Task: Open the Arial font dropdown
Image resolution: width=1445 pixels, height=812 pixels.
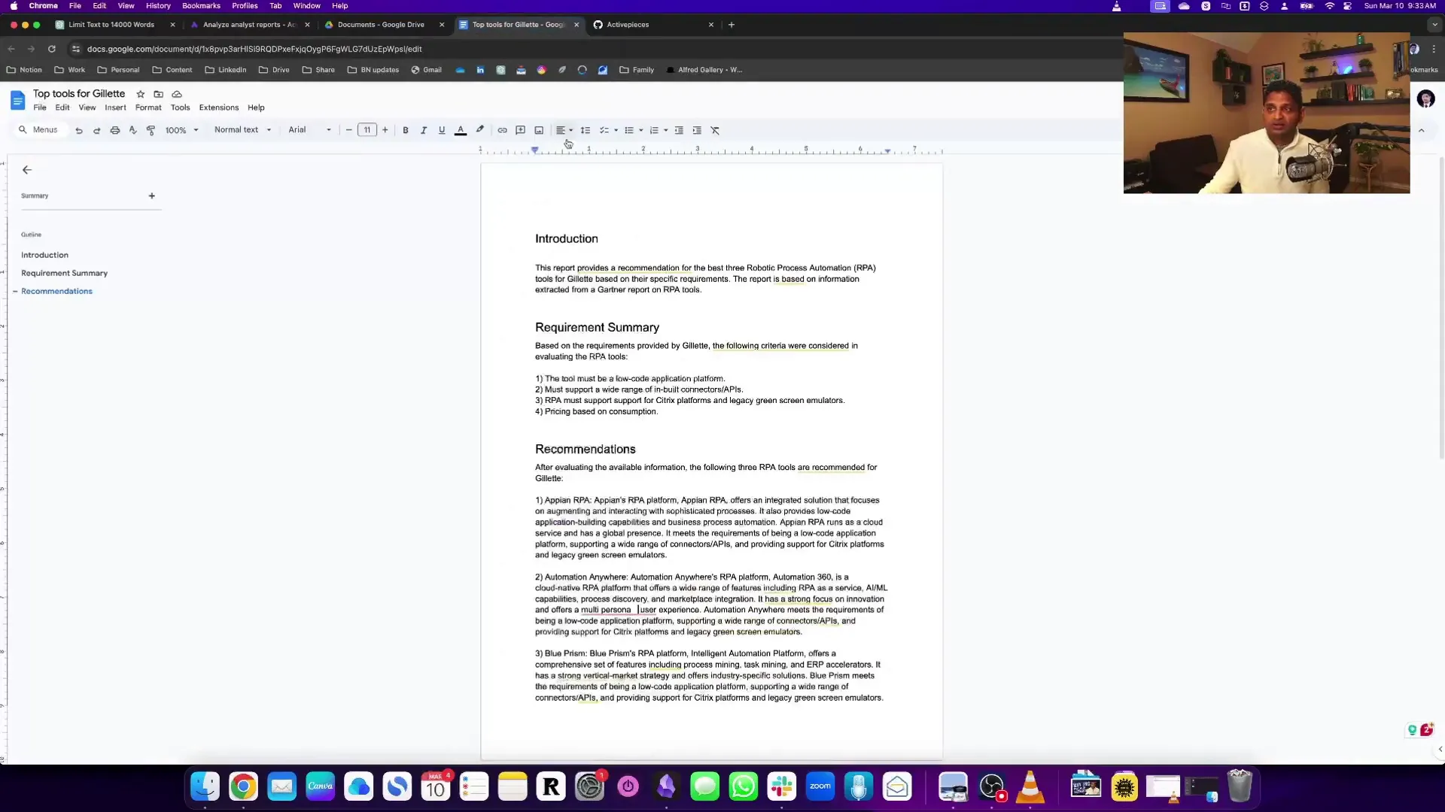Action: [x=309, y=130]
